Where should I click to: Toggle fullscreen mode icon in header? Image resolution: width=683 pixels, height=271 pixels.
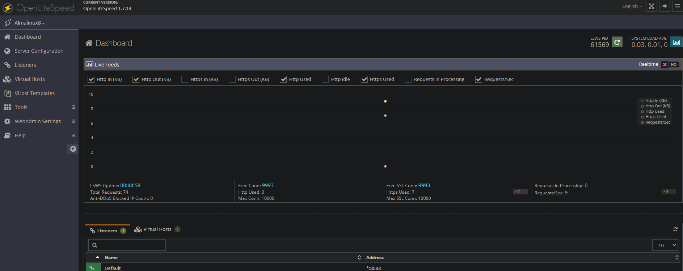point(652,6)
